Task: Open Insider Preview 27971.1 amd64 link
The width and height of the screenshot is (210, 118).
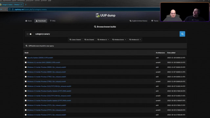Action: [47, 115]
